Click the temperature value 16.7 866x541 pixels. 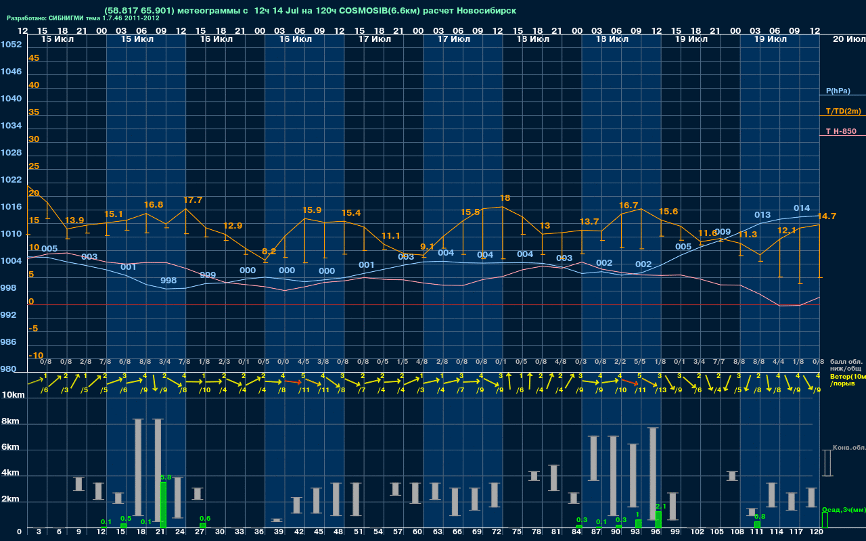point(629,205)
